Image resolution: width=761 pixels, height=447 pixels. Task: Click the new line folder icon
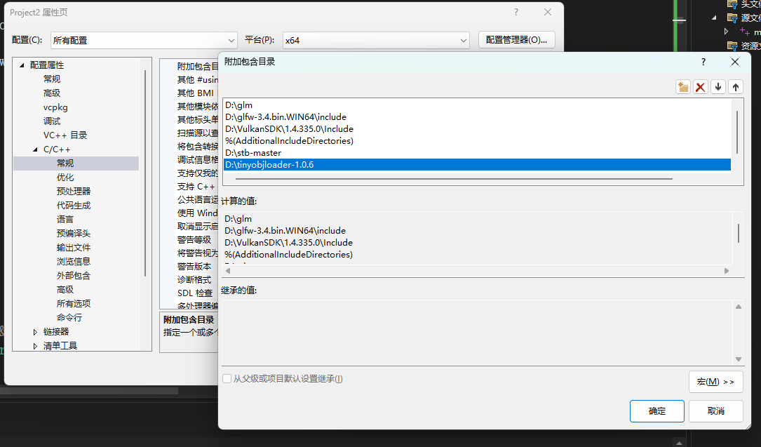coord(683,87)
